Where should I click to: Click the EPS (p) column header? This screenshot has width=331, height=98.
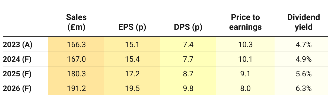[132, 27]
